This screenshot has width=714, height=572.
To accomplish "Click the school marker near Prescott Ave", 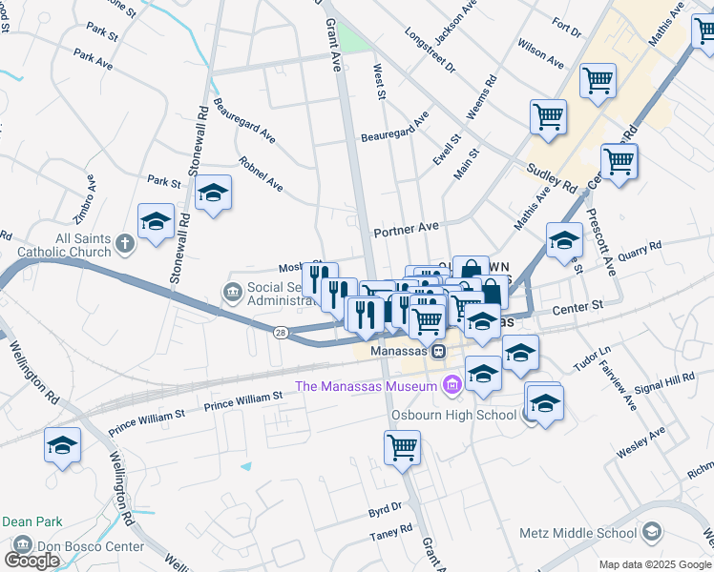I will pyautogui.click(x=564, y=243).
